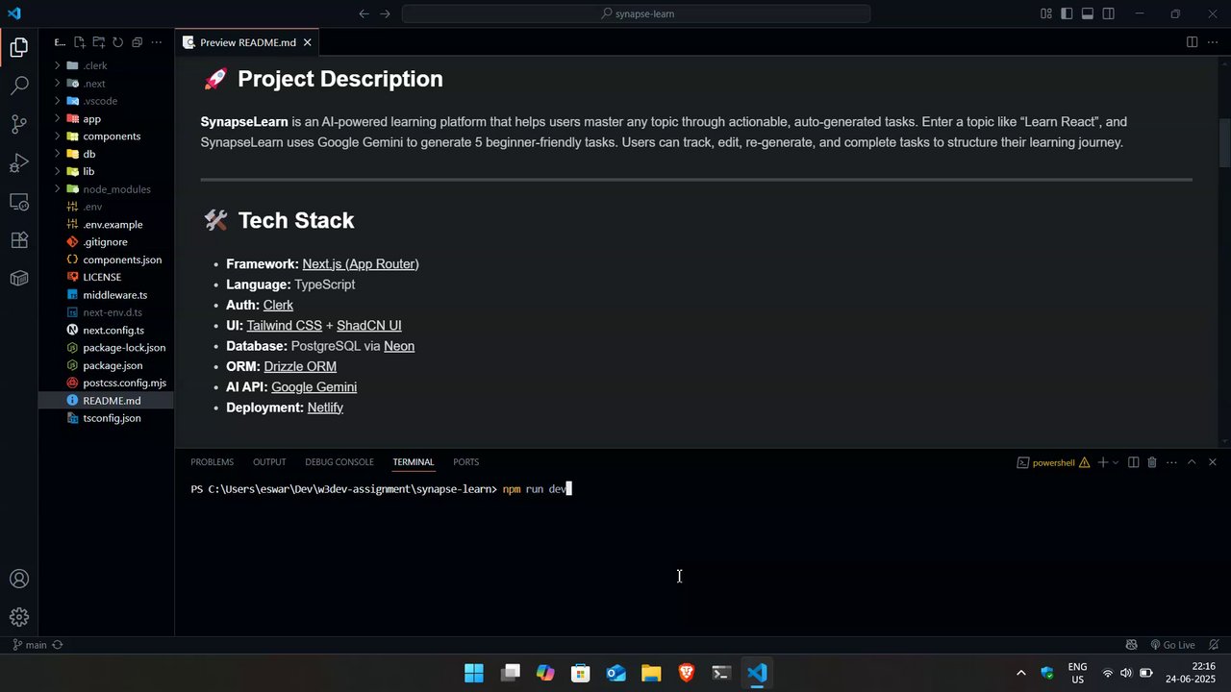
Task: Open the Run and Debug view
Action: (x=19, y=162)
